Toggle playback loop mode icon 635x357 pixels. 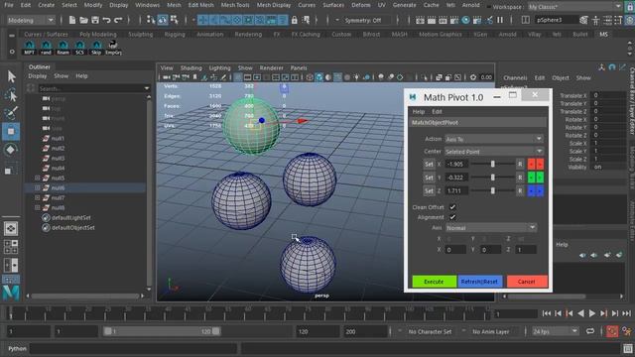pos(590,331)
